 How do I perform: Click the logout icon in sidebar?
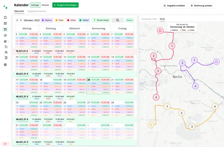5,144
